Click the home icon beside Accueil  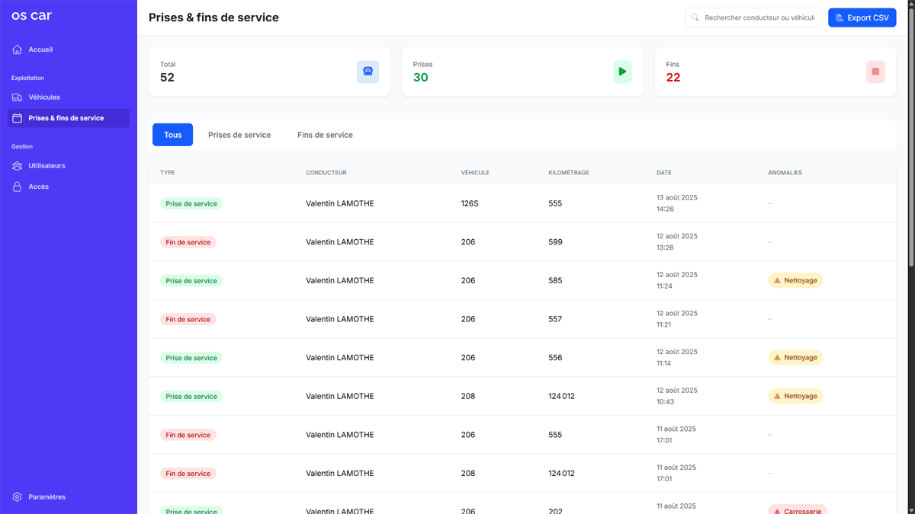click(18, 49)
